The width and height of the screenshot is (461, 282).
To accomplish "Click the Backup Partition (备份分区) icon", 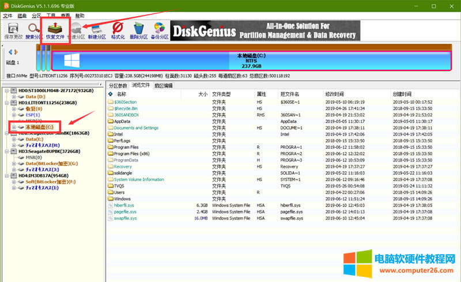I will click(160, 28).
